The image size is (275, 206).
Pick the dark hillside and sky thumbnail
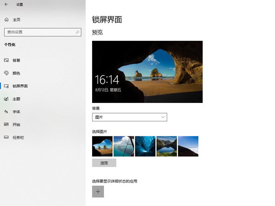click(188, 146)
